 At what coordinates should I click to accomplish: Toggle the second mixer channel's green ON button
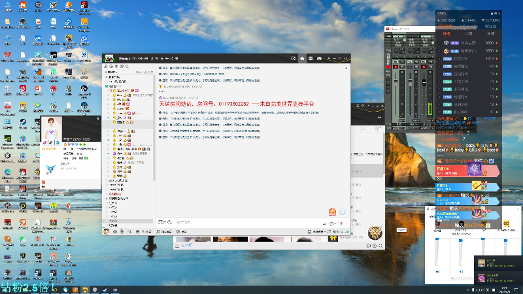click(410, 61)
